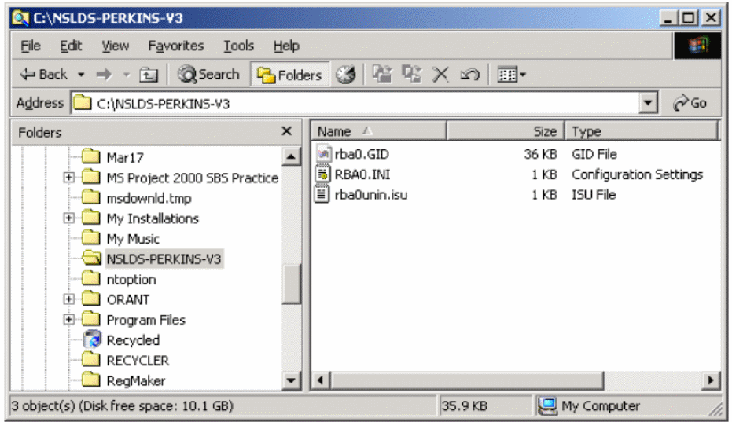The height and width of the screenshot is (422, 732).
Task: Select the NSLDS-PERKINS-V3 folder in tree
Action: point(164,259)
